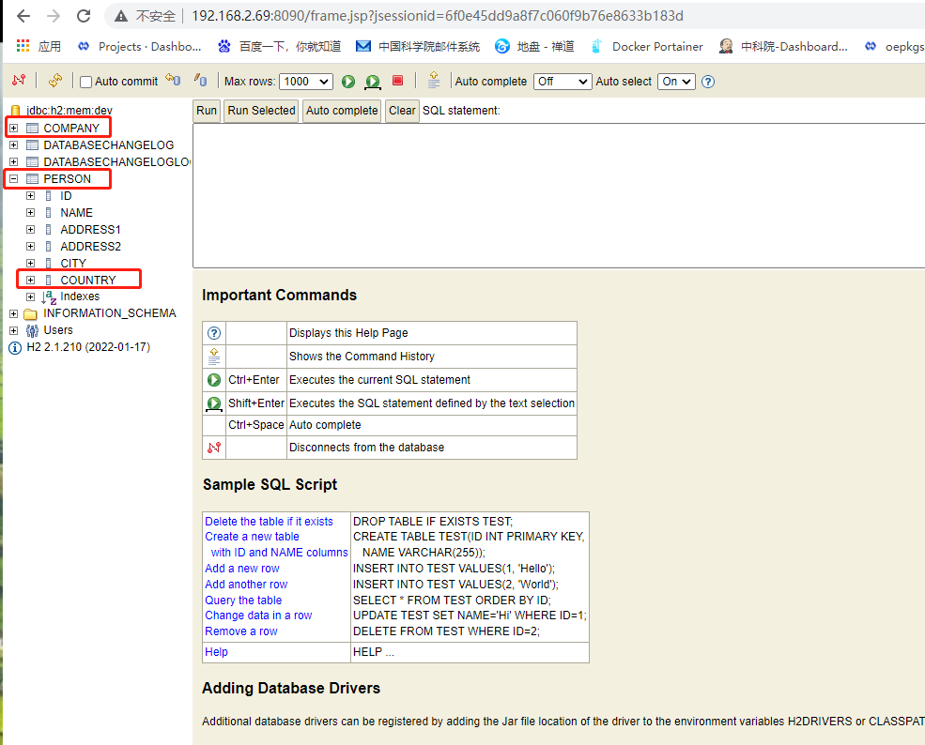Image resolution: width=925 pixels, height=745 pixels.
Task: Click Command History icon in commands table
Action: 214,356
